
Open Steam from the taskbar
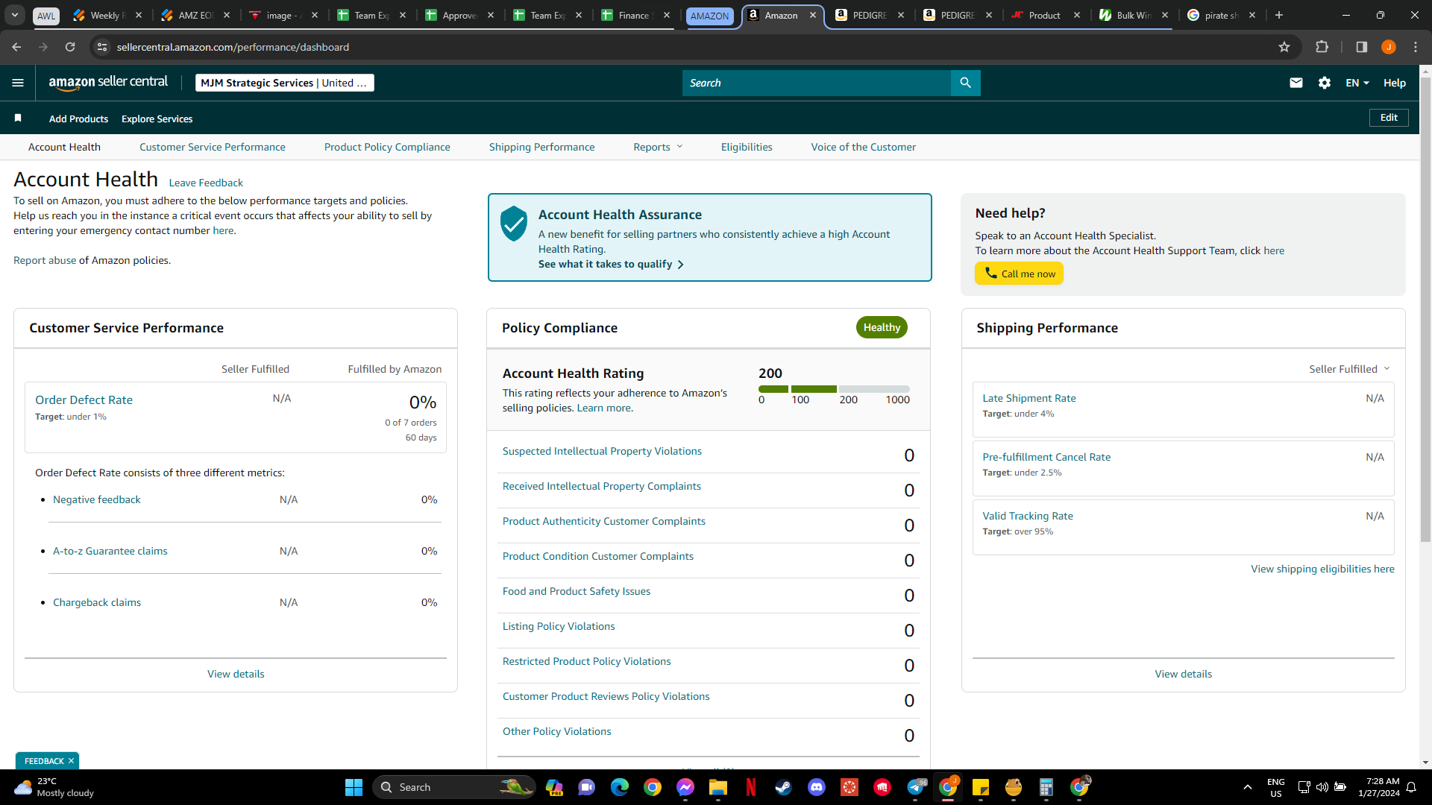pyautogui.click(x=784, y=787)
